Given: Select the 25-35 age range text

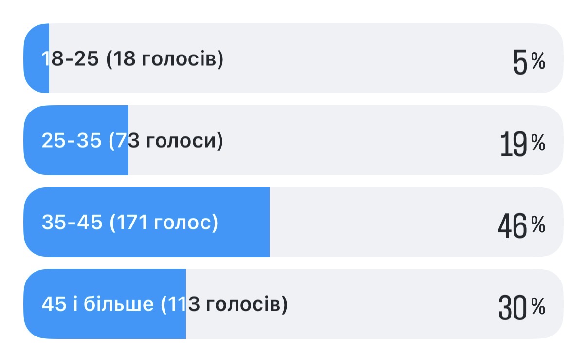Looking at the screenshot, I should [x=72, y=141].
